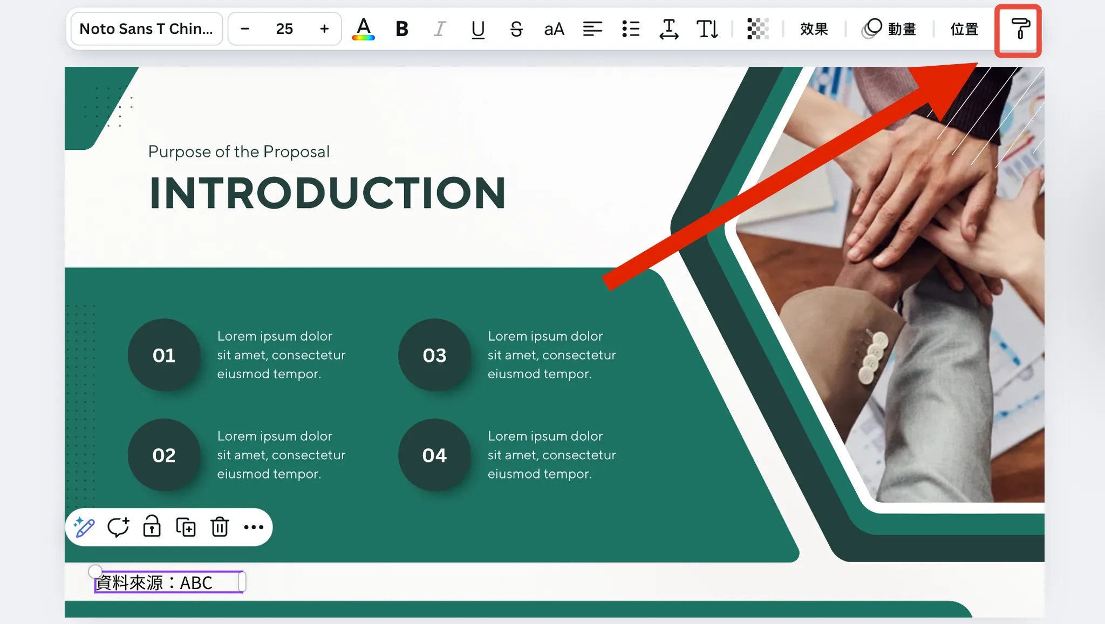The width and height of the screenshot is (1105, 624).
Task: Open the text alignment options
Action: click(592, 29)
